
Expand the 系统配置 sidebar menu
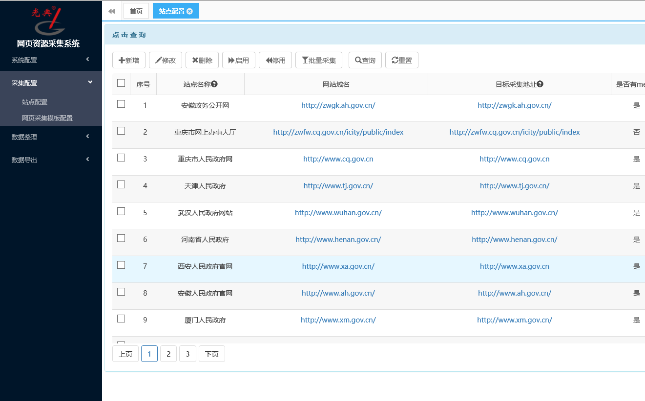51,60
